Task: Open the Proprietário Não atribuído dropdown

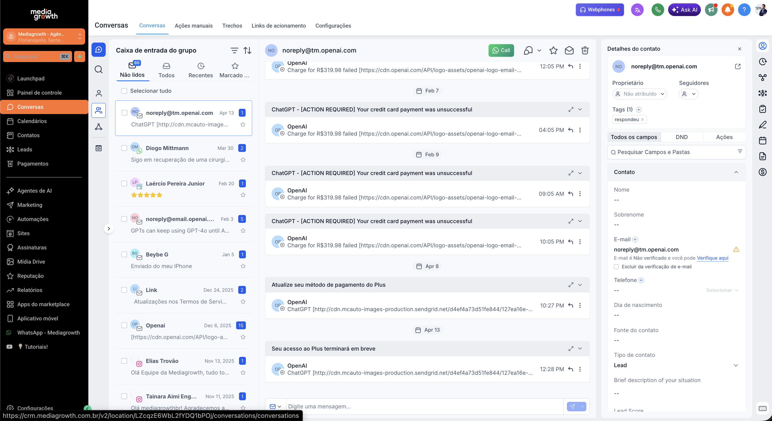Action: 639,94
